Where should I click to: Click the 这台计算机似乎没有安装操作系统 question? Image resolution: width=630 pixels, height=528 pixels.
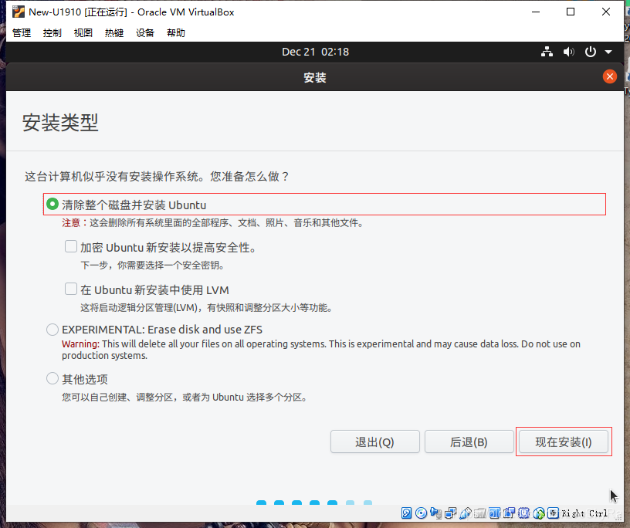(157, 177)
